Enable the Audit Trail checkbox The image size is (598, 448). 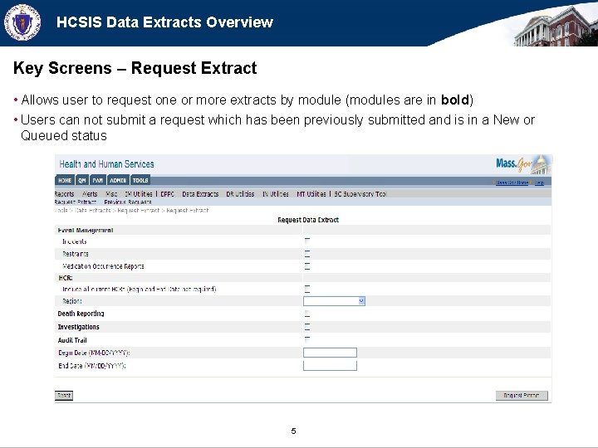[307, 339]
